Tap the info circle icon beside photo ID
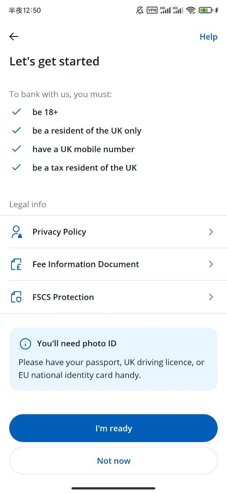Screen dimensions: 227x493 pyautogui.click(x=25, y=344)
